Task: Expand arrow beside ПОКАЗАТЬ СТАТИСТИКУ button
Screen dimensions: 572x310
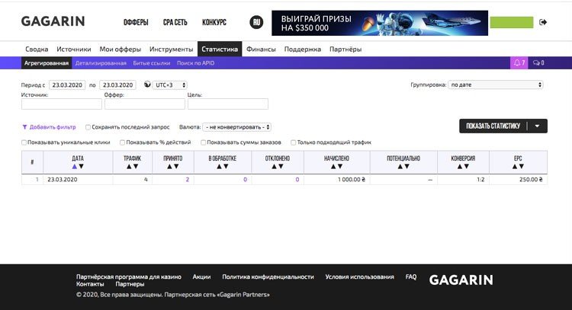Action: tap(538, 126)
